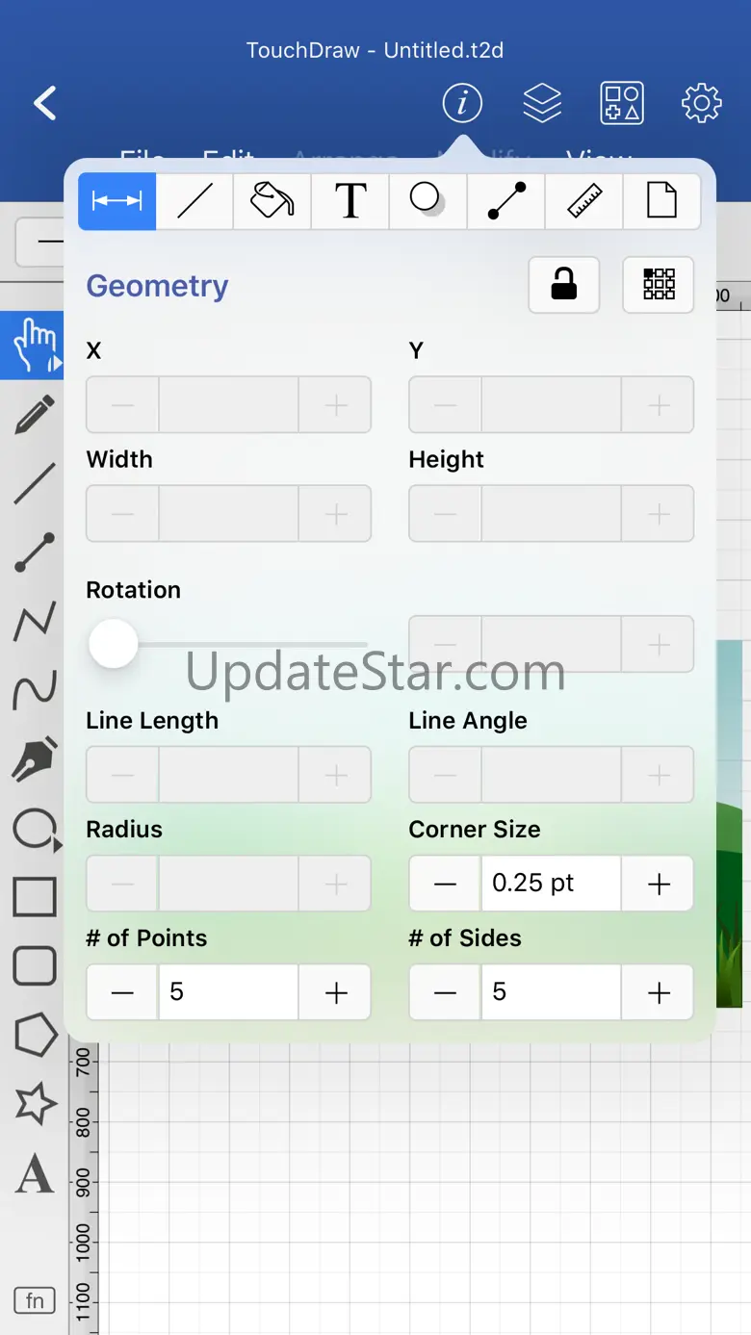Select the Star shape tool

coord(35,1103)
